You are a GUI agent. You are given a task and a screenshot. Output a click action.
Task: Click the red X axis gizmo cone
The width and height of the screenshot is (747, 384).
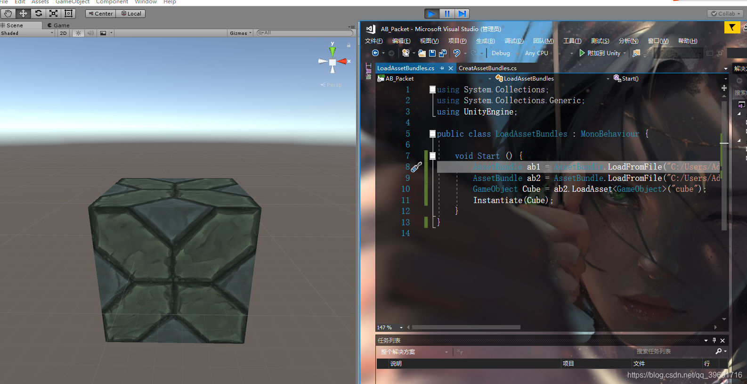coord(343,61)
